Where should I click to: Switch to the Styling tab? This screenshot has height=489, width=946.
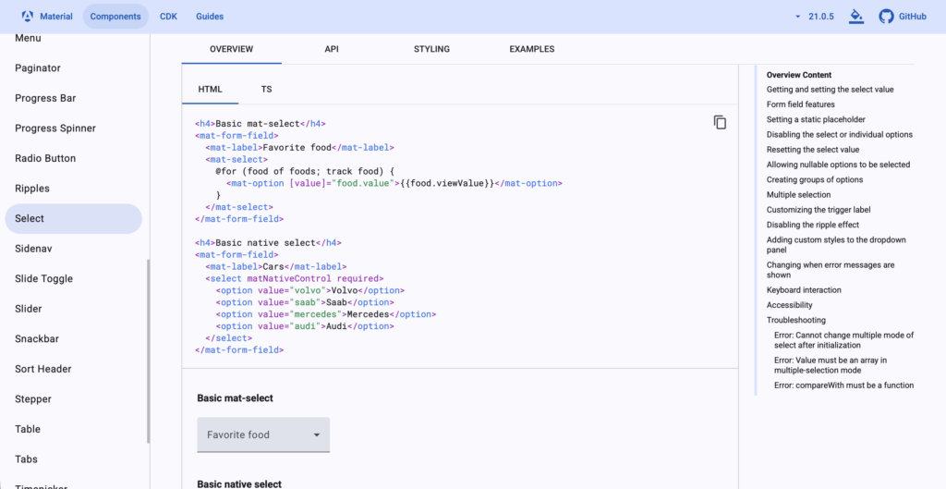[x=431, y=49]
